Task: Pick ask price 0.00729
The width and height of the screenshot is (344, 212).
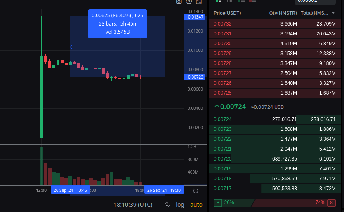Action: tap(222, 53)
